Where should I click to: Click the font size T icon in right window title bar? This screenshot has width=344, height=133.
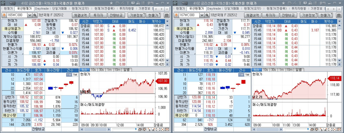coord(300,3)
